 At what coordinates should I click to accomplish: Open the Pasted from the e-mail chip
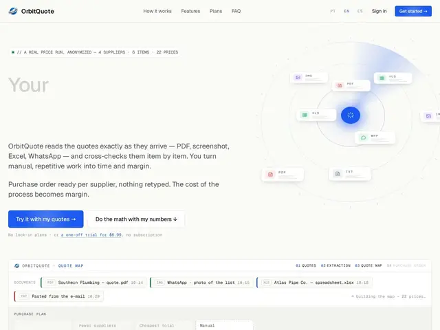pyautogui.click(x=59, y=296)
